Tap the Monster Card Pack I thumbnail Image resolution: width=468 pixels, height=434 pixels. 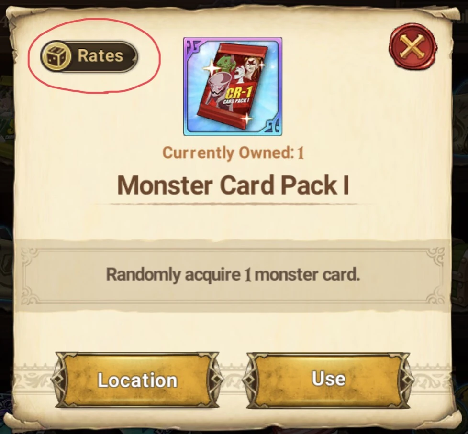tap(233, 87)
